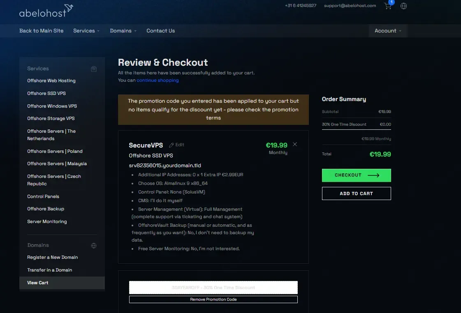Screen dimensions: 461x313
Task: Click the Subtotal row label
Action: tap(330, 112)
